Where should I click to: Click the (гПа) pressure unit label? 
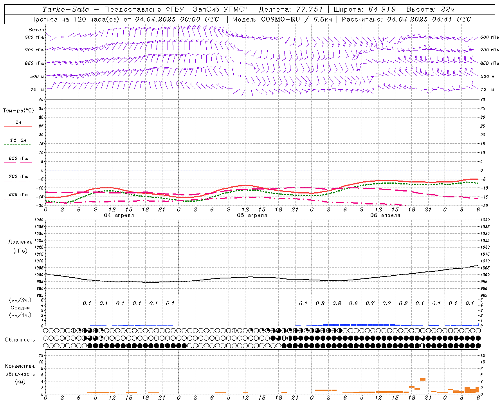point(20,251)
